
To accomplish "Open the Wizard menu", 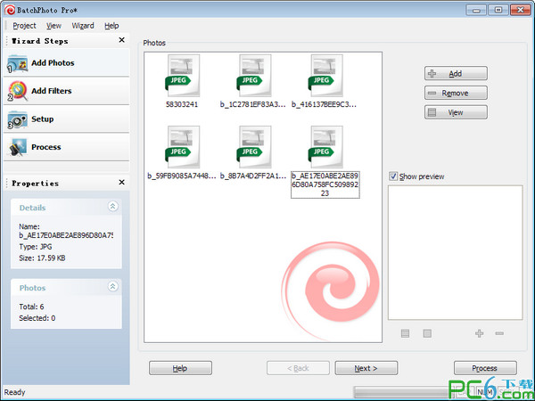I will 83,26.
